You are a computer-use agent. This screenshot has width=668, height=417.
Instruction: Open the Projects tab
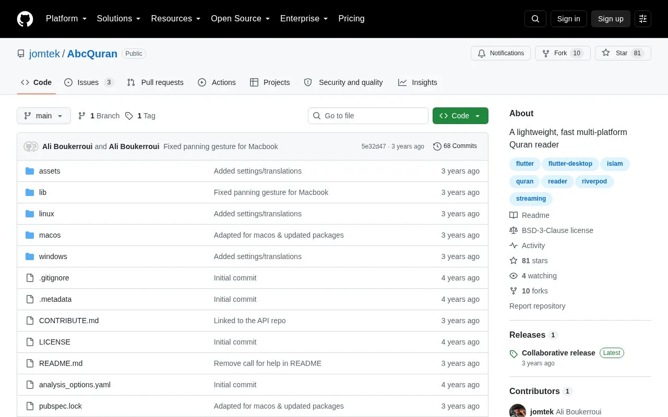tap(270, 82)
